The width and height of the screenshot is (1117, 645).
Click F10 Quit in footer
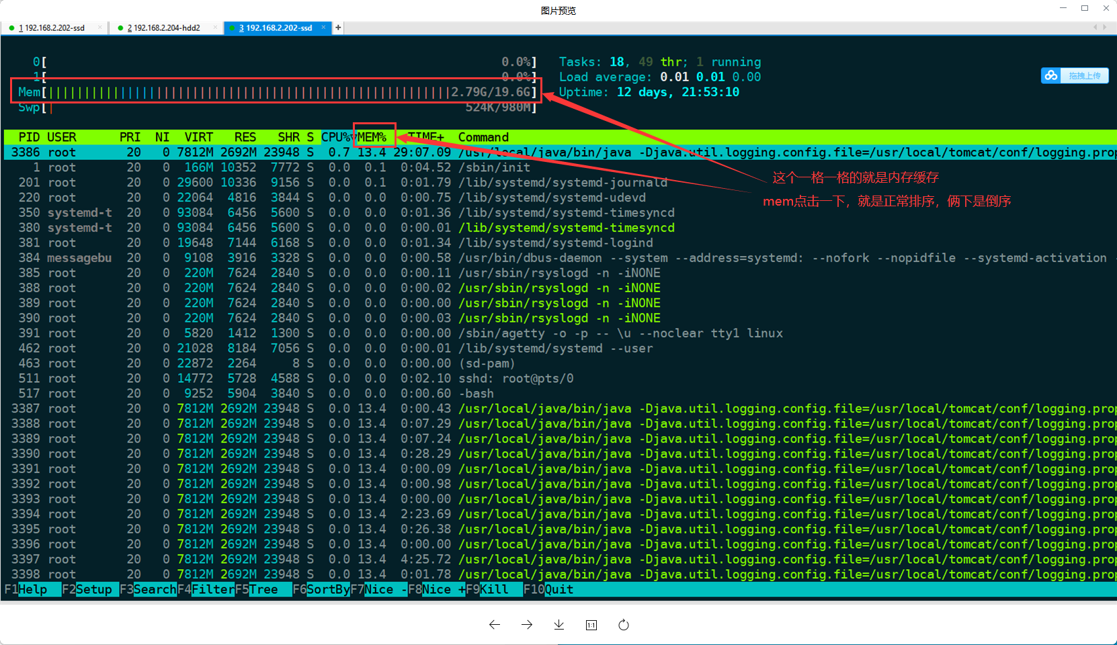click(548, 589)
